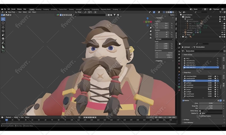Open the XYZ Euler rotation mode dropdown

click(x=164, y=39)
